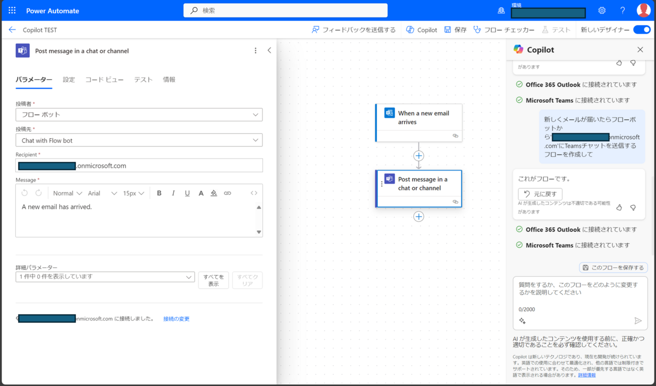Image resolution: width=656 pixels, height=386 pixels.
Task: Click the Recipient input field
Action: click(x=139, y=166)
